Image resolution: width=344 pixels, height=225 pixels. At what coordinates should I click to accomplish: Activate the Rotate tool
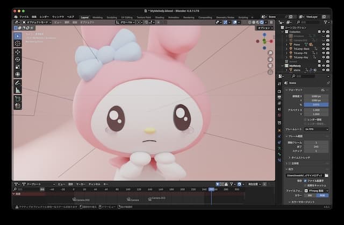18,59
